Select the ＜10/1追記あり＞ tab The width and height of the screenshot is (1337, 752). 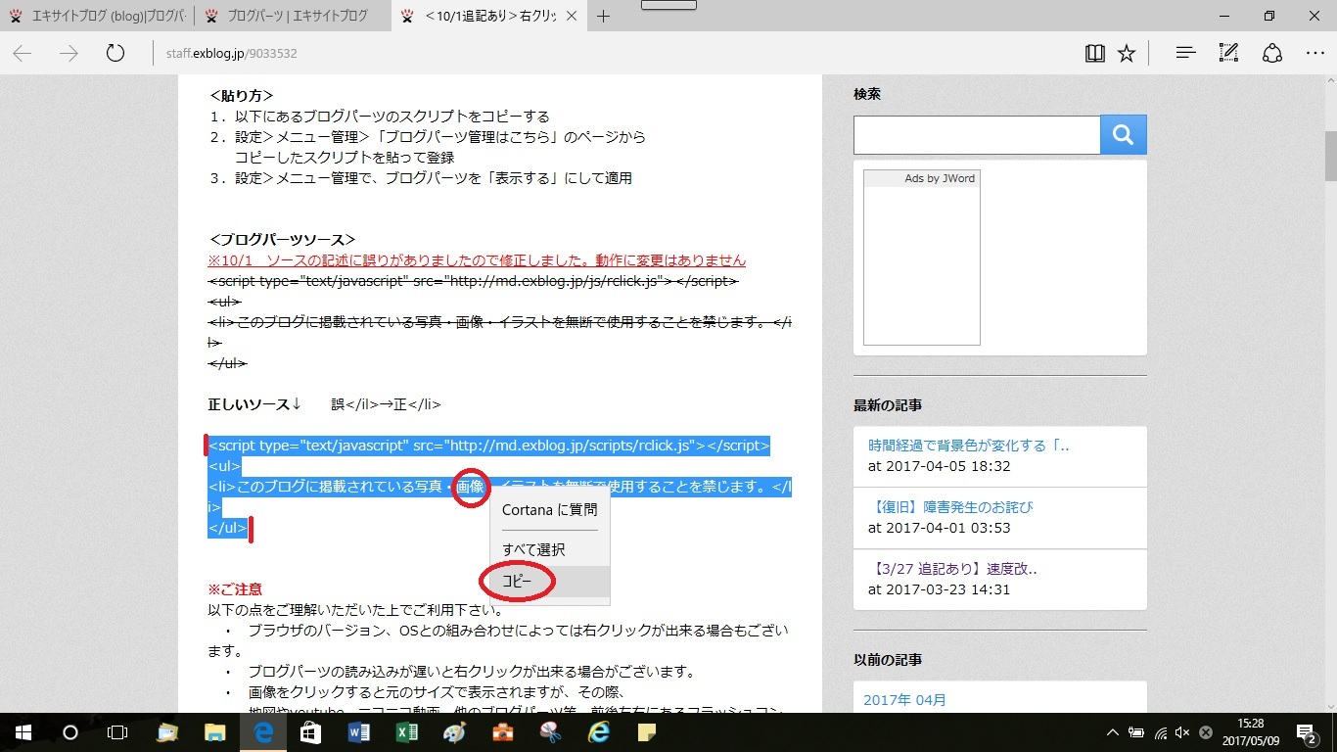click(x=491, y=16)
